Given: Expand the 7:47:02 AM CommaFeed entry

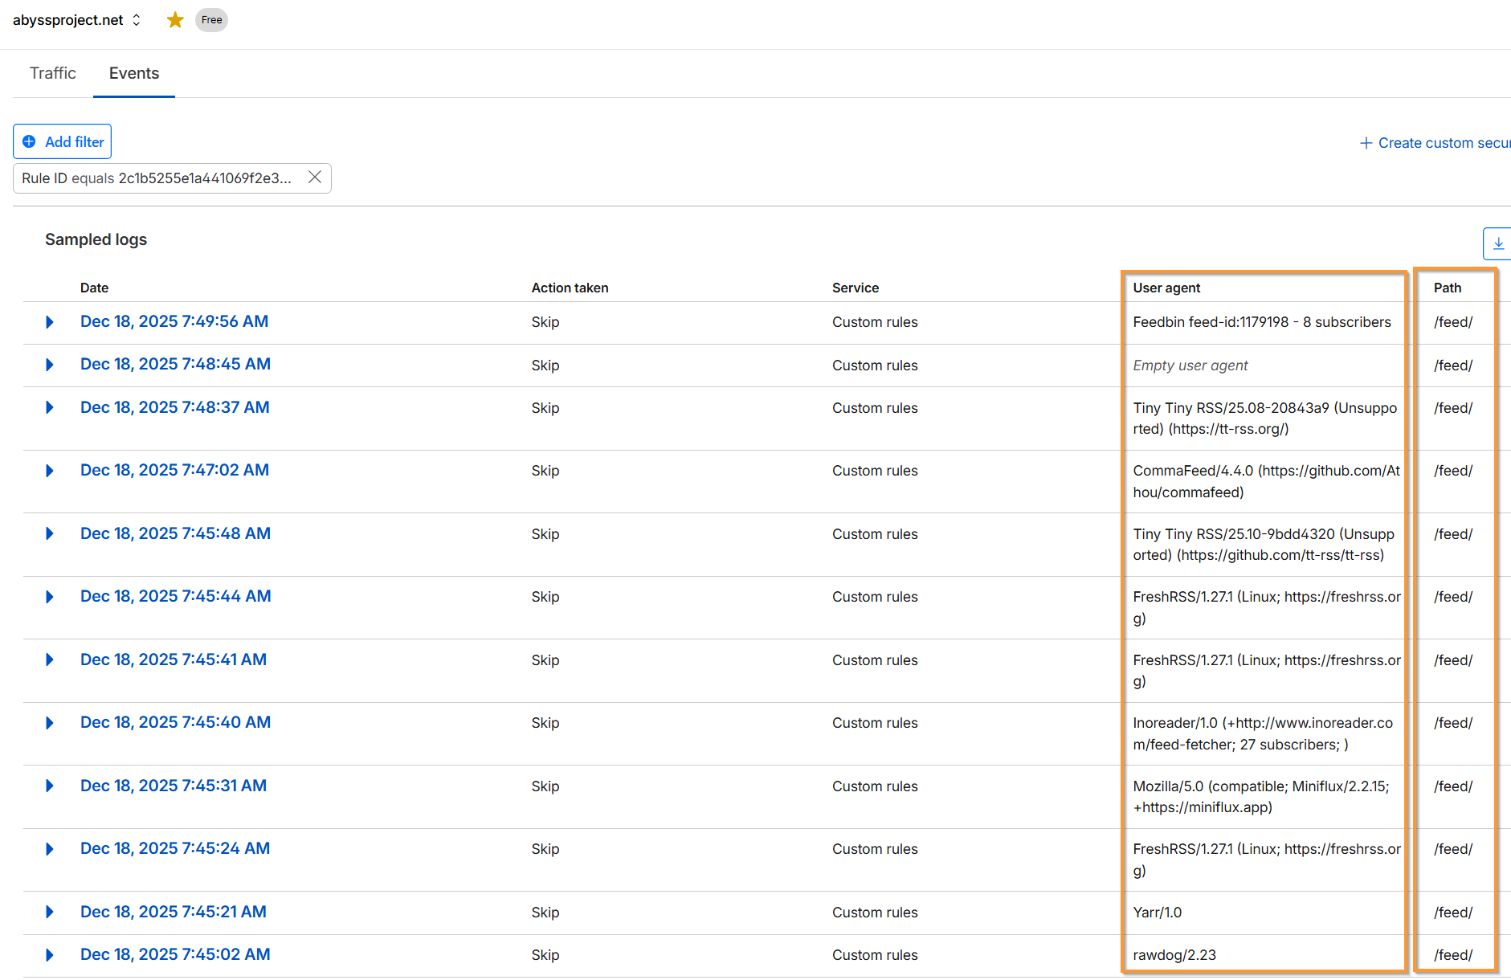Looking at the screenshot, I should [50, 471].
